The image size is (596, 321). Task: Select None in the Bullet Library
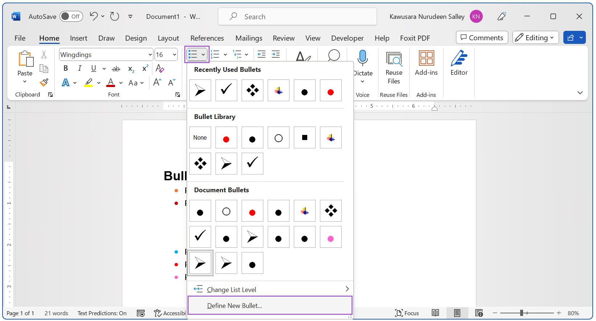(200, 137)
